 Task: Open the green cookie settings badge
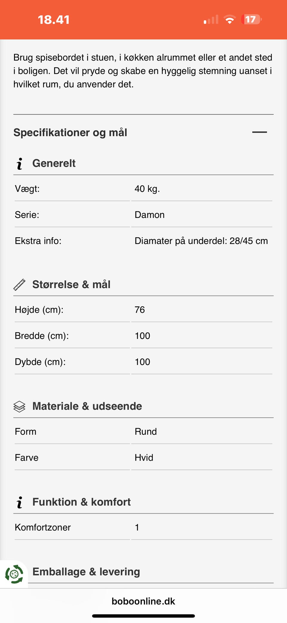pos(14,574)
